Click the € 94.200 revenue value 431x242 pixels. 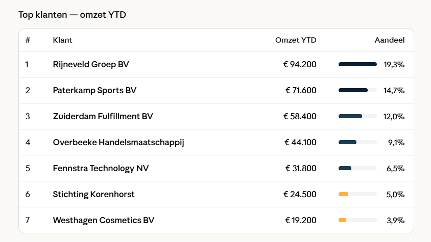pos(300,64)
